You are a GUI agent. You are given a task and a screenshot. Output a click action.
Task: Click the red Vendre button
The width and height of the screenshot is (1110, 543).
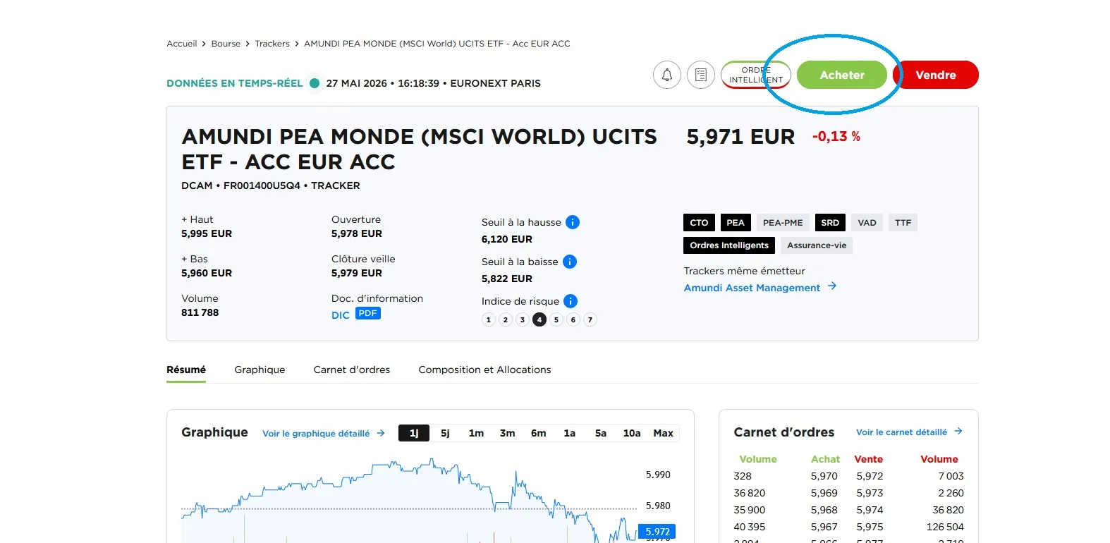[936, 75]
